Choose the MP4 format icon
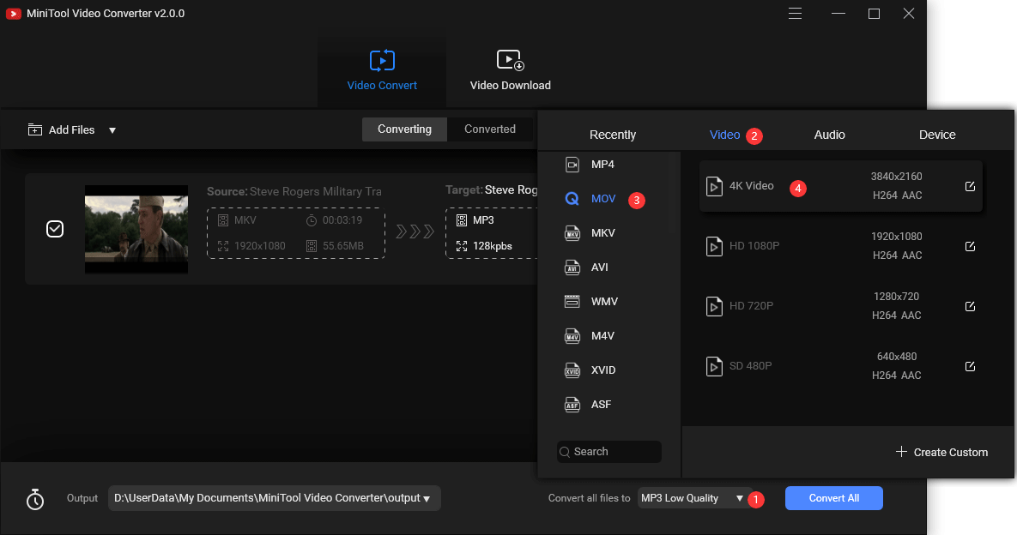The height and width of the screenshot is (535, 1017). point(572,165)
